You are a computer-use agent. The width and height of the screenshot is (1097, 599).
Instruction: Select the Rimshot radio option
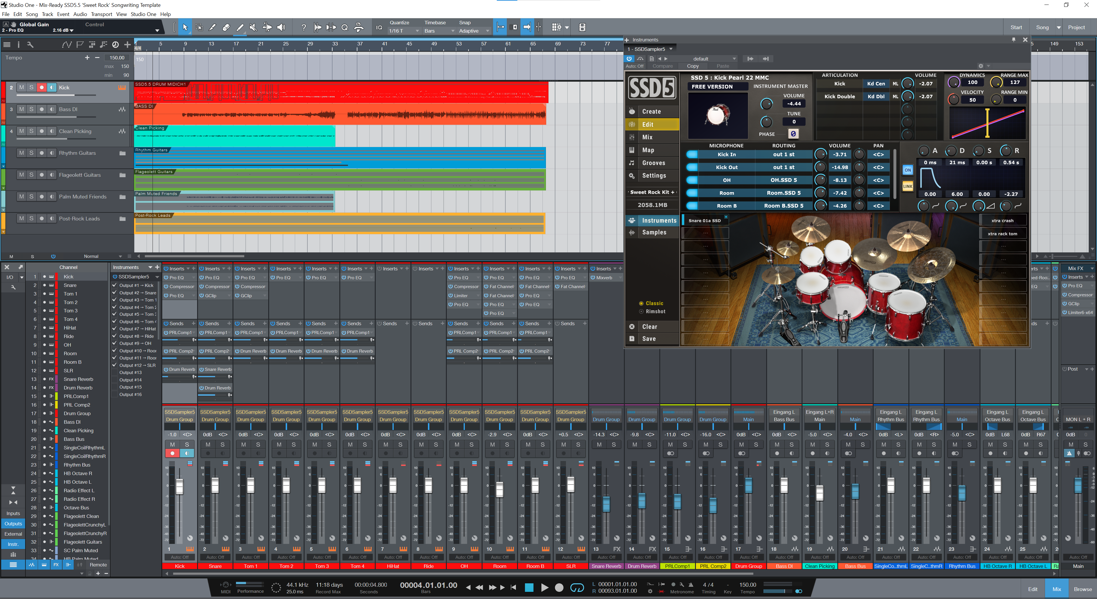pos(641,311)
